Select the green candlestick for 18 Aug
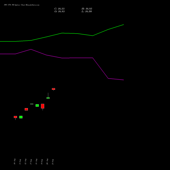This screenshot has width=170, height=170. point(37,105)
